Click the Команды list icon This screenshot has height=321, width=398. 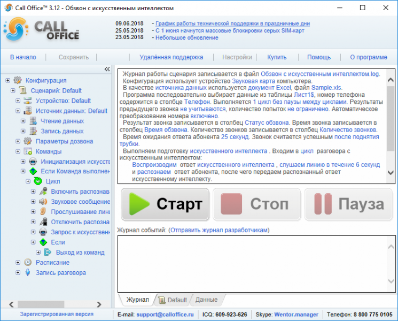(28, 151)
